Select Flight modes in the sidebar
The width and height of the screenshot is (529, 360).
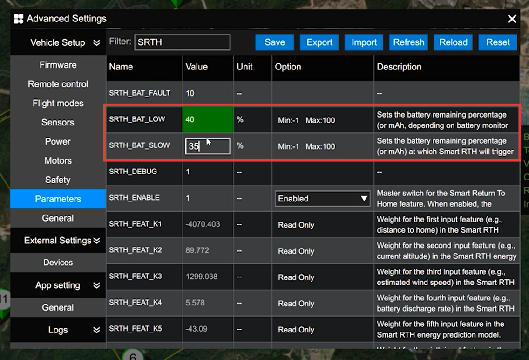coord(58,104)
